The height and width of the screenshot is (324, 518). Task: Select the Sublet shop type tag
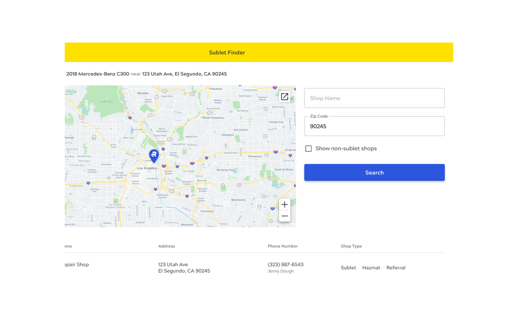click(348, 268)
